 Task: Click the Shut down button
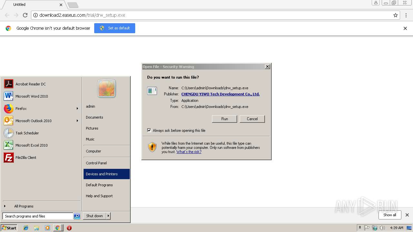[95, 216]
